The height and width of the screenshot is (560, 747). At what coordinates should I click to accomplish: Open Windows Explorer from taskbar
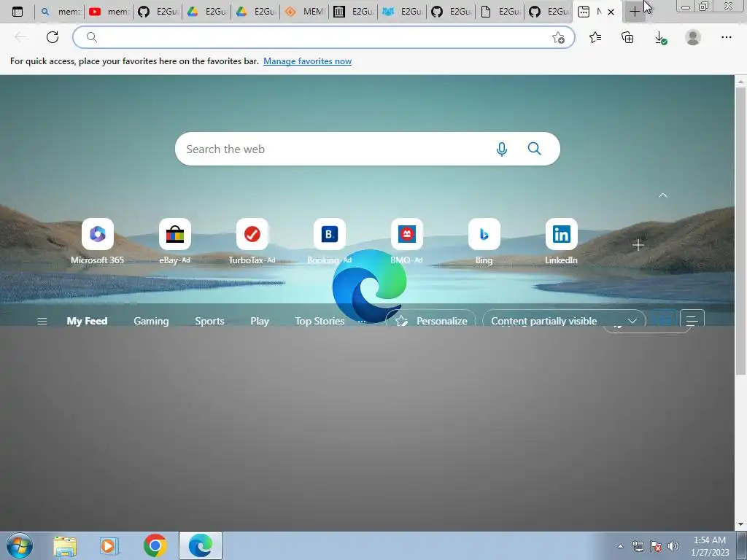(65, 545)
